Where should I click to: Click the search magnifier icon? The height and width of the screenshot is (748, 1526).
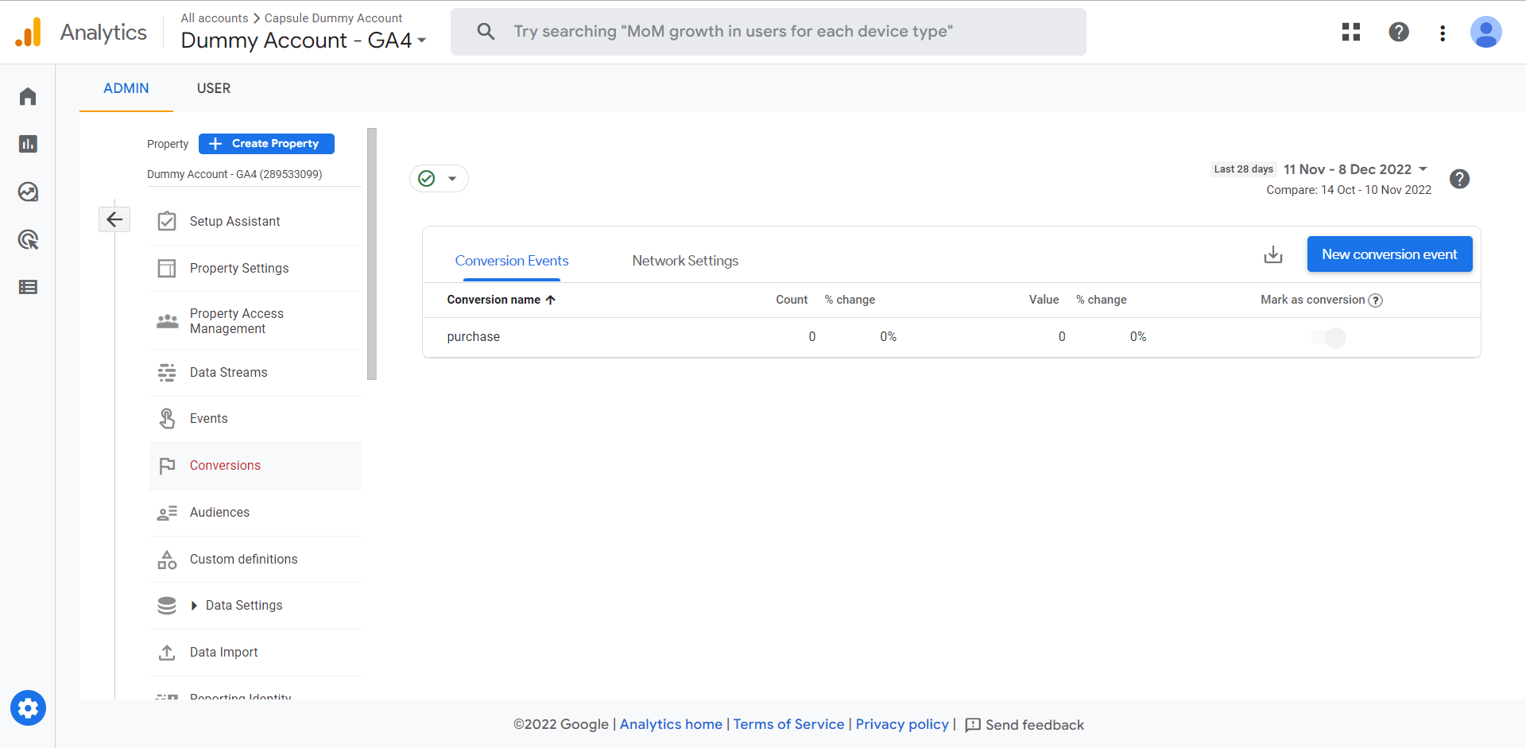(x=486, y=31)
